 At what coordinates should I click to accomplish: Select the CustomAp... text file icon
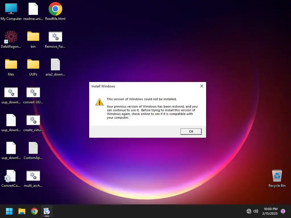(x=33, y=151)
